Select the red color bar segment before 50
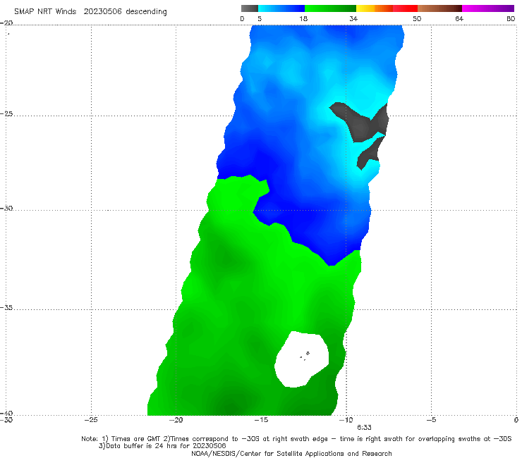This screenshot has width=522, height=458. pyautogui.click(x=405, y=8)
